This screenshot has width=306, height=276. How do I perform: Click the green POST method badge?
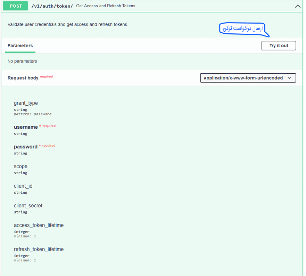pyautogui.click(x=16, y=6)
